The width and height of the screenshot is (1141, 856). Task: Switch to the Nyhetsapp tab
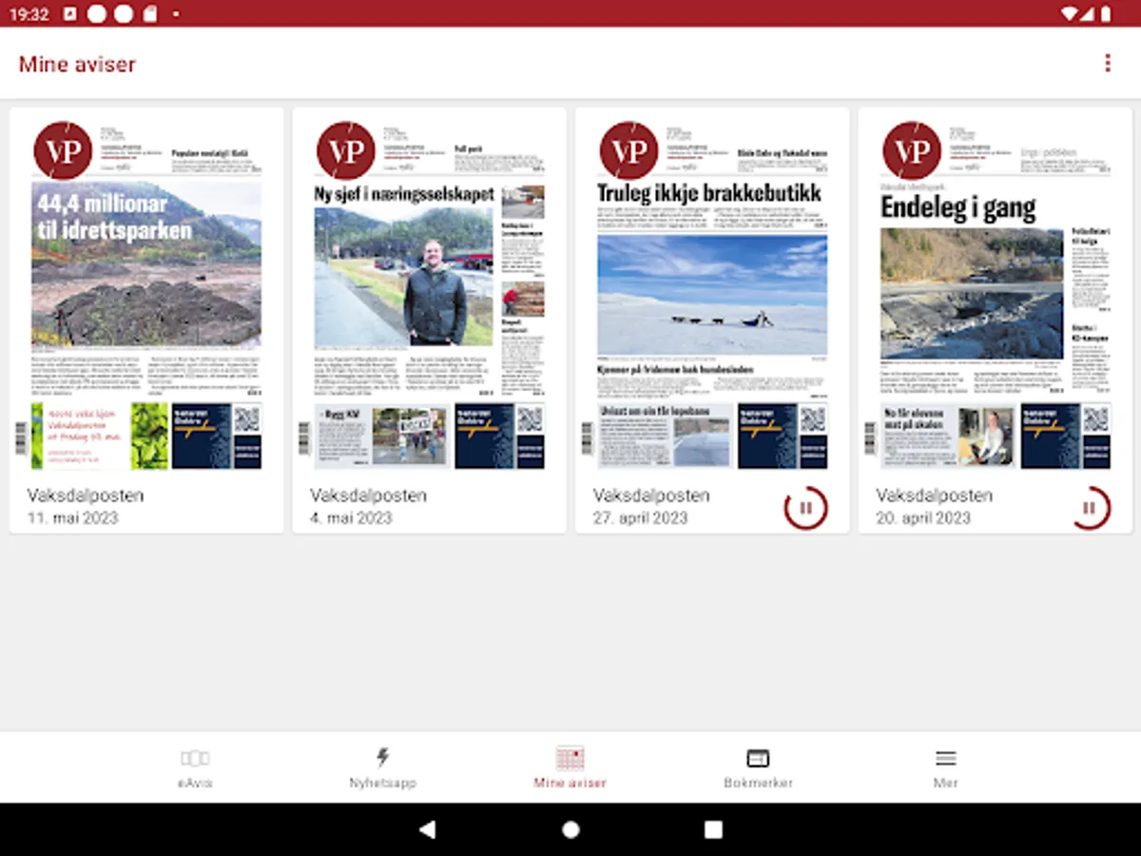pos(382,768)
